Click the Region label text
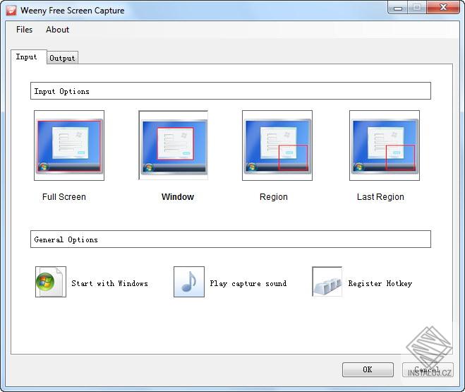Screen dimensions: 465x392 tap(273, 197)
